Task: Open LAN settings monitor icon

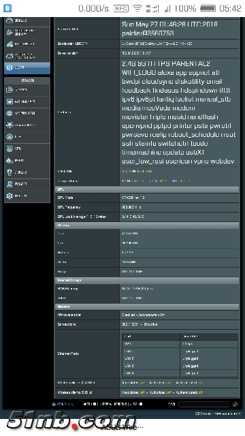Action: coord(10,102)
